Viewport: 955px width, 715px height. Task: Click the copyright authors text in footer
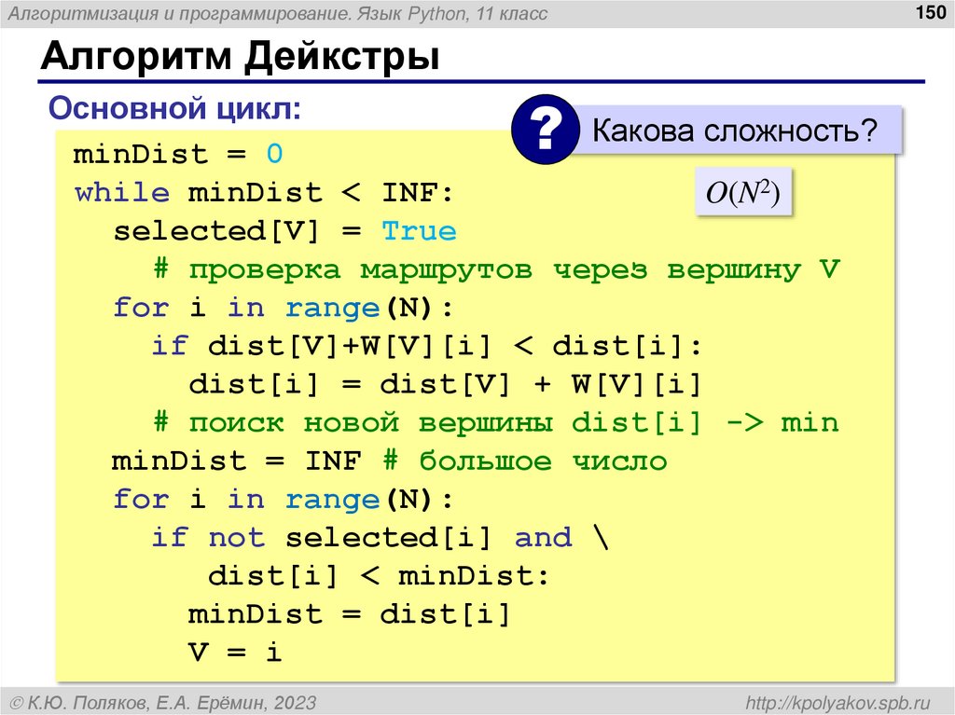tap(164, 703)
